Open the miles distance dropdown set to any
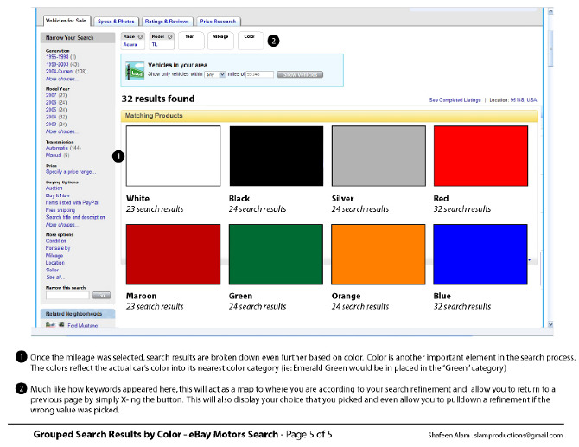Image resolution: width=579 pixels, height=447 pixels. pos(215,74)
